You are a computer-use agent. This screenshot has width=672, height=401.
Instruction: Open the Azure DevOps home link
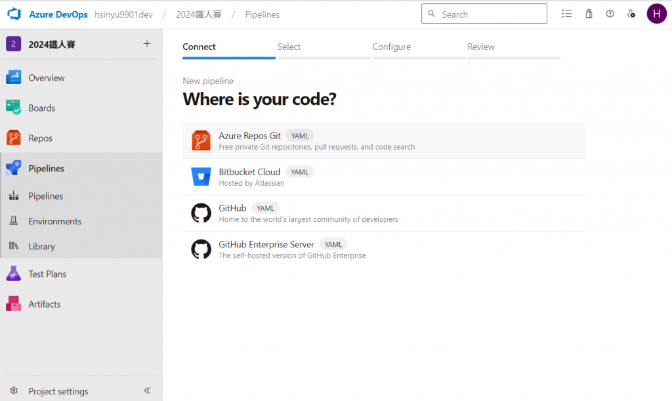58,14
